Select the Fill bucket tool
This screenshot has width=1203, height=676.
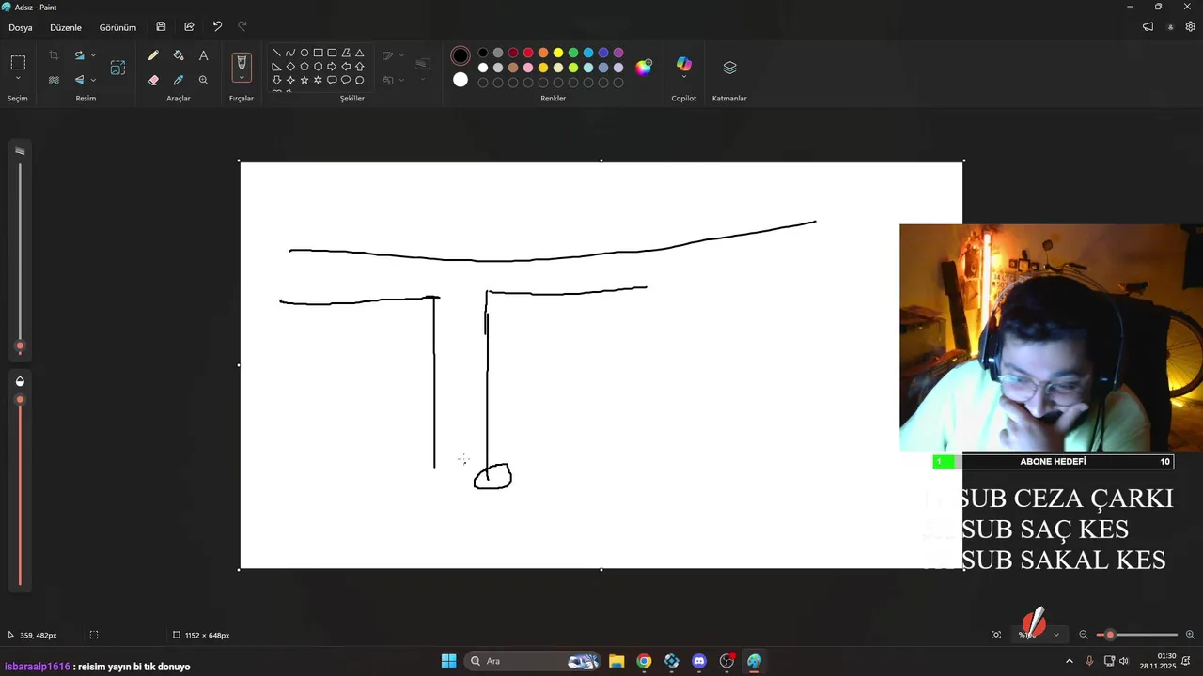(x=179, y=55)
